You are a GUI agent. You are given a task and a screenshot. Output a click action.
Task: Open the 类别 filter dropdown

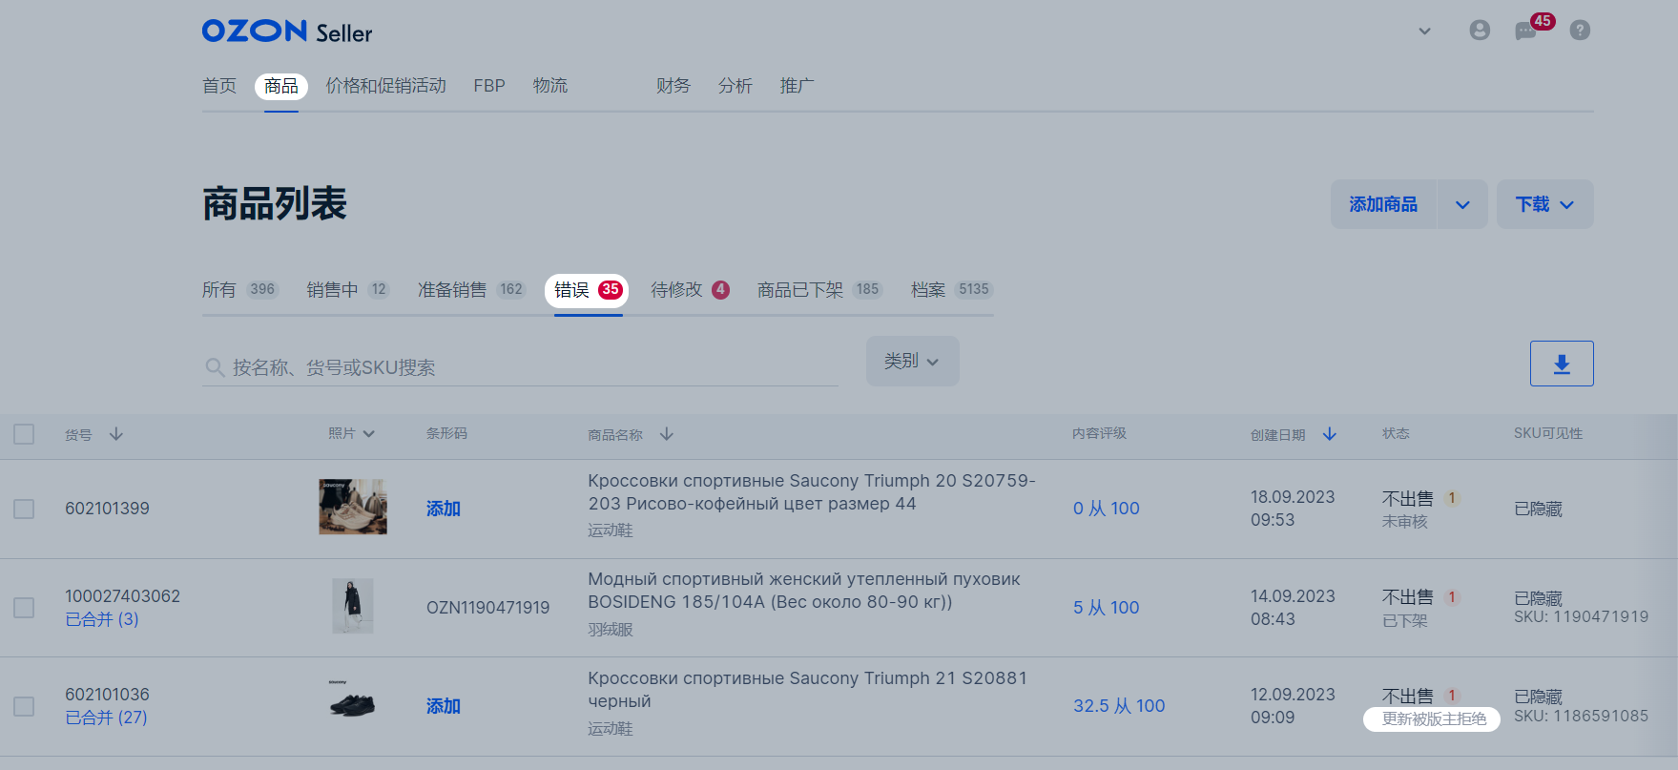click(913, 362)
